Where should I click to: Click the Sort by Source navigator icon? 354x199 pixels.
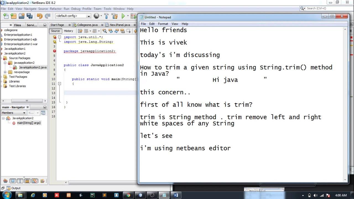[42, 181]
